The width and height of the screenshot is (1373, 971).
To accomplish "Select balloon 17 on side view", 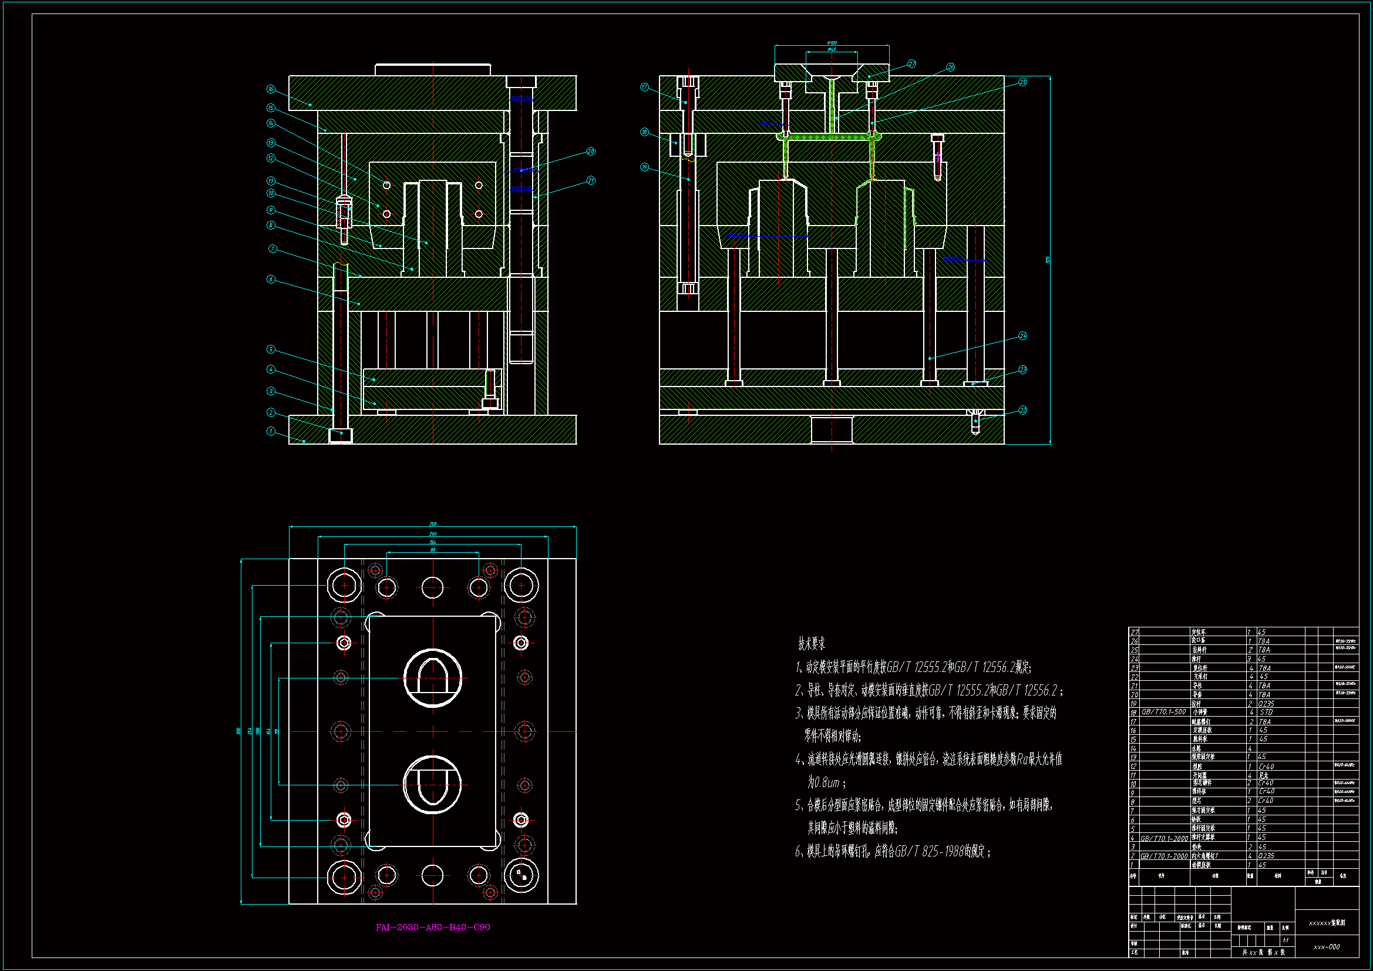I will pos(644,88).
